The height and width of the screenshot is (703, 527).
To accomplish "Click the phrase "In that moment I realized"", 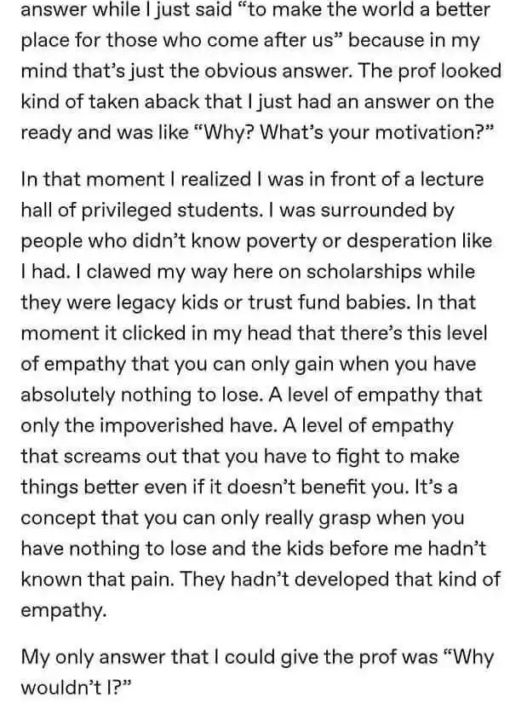I will (x=136, y=179).
